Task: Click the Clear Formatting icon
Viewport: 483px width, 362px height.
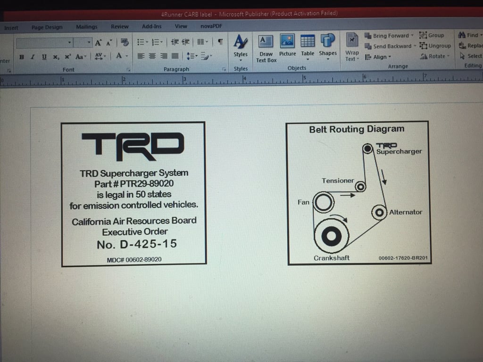Action: (125, 42)
